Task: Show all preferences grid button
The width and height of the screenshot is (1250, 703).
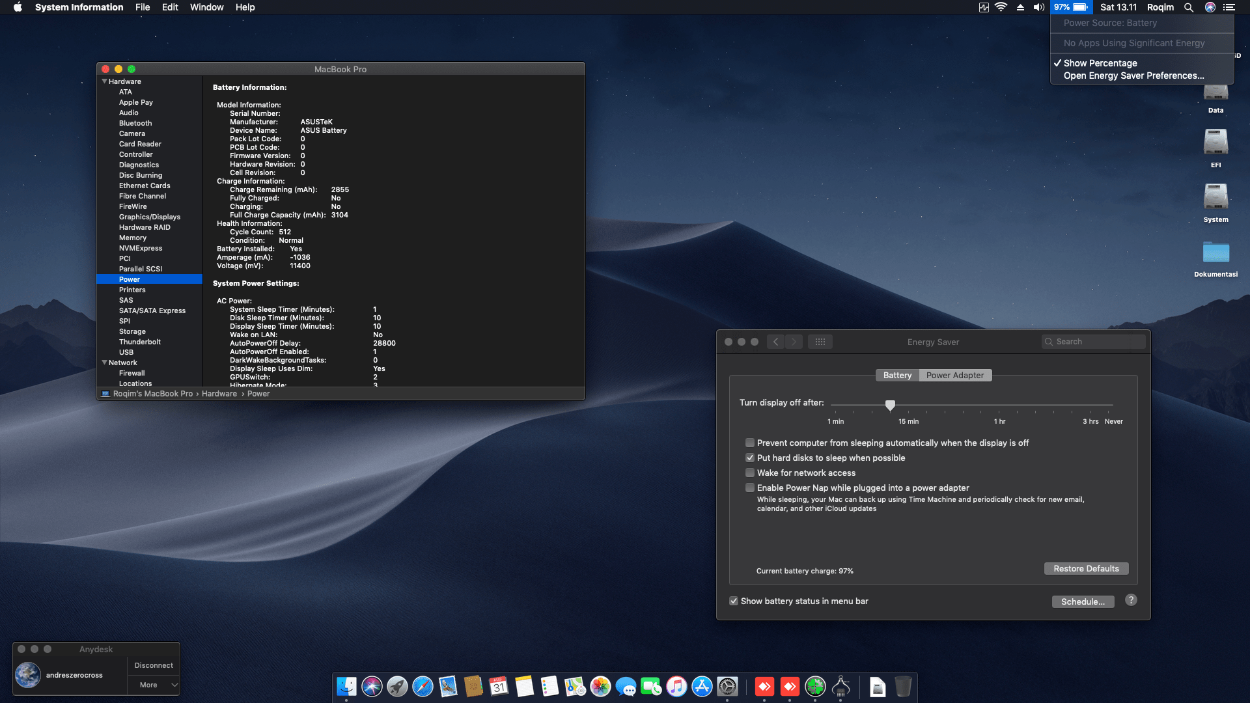Action: [820, 342]
